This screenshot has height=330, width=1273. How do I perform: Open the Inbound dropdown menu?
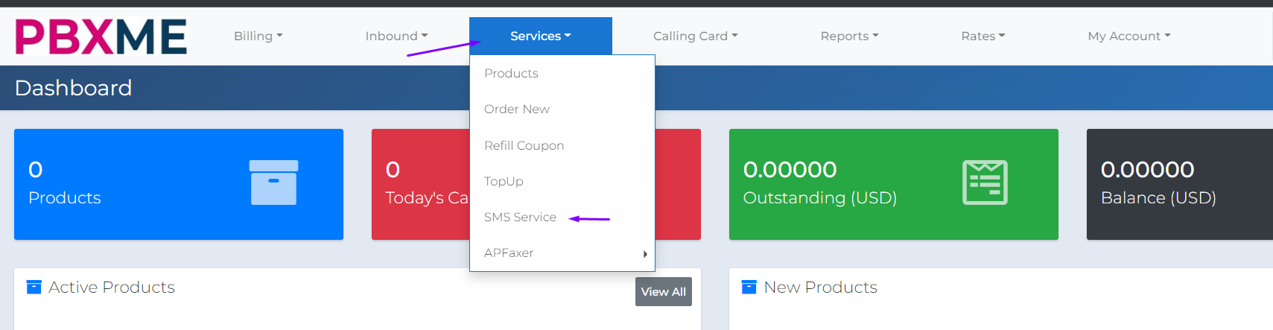396,36
